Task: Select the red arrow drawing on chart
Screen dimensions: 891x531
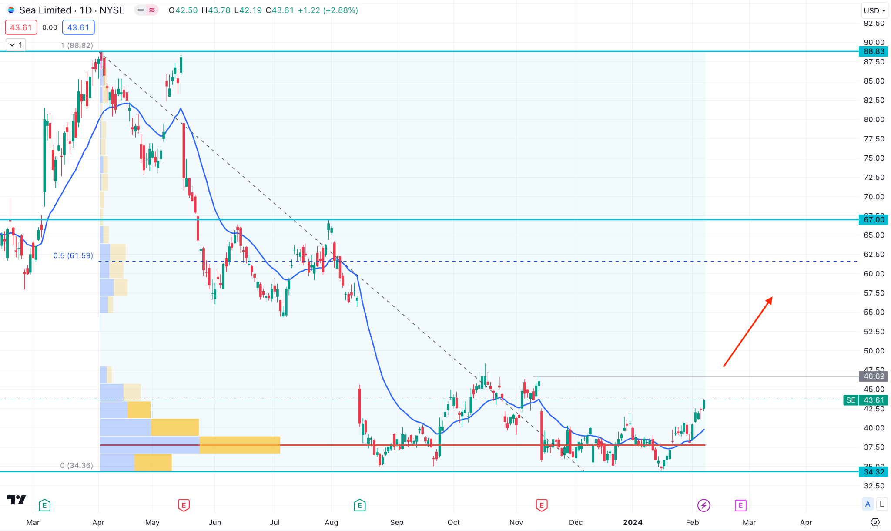Action: pyautogui.click(x=747, y=333)
